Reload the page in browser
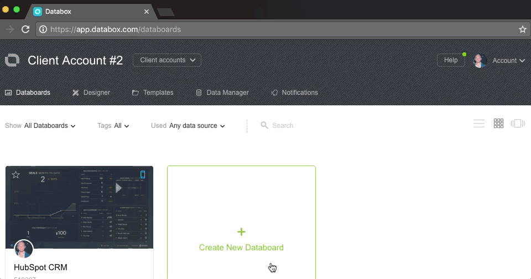Viewport: 531px width, 279px height. [25, 29]
